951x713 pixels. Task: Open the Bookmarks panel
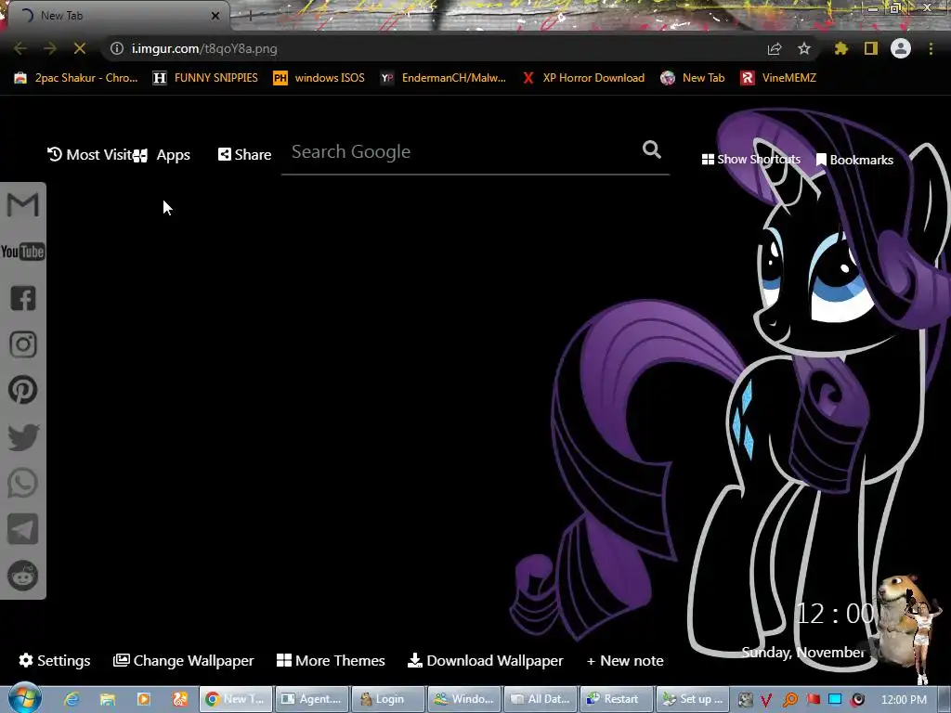click(854, 160)
